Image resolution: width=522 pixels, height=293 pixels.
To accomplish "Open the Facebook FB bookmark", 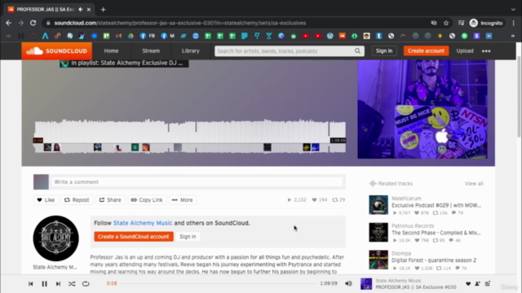I will 147,36.
